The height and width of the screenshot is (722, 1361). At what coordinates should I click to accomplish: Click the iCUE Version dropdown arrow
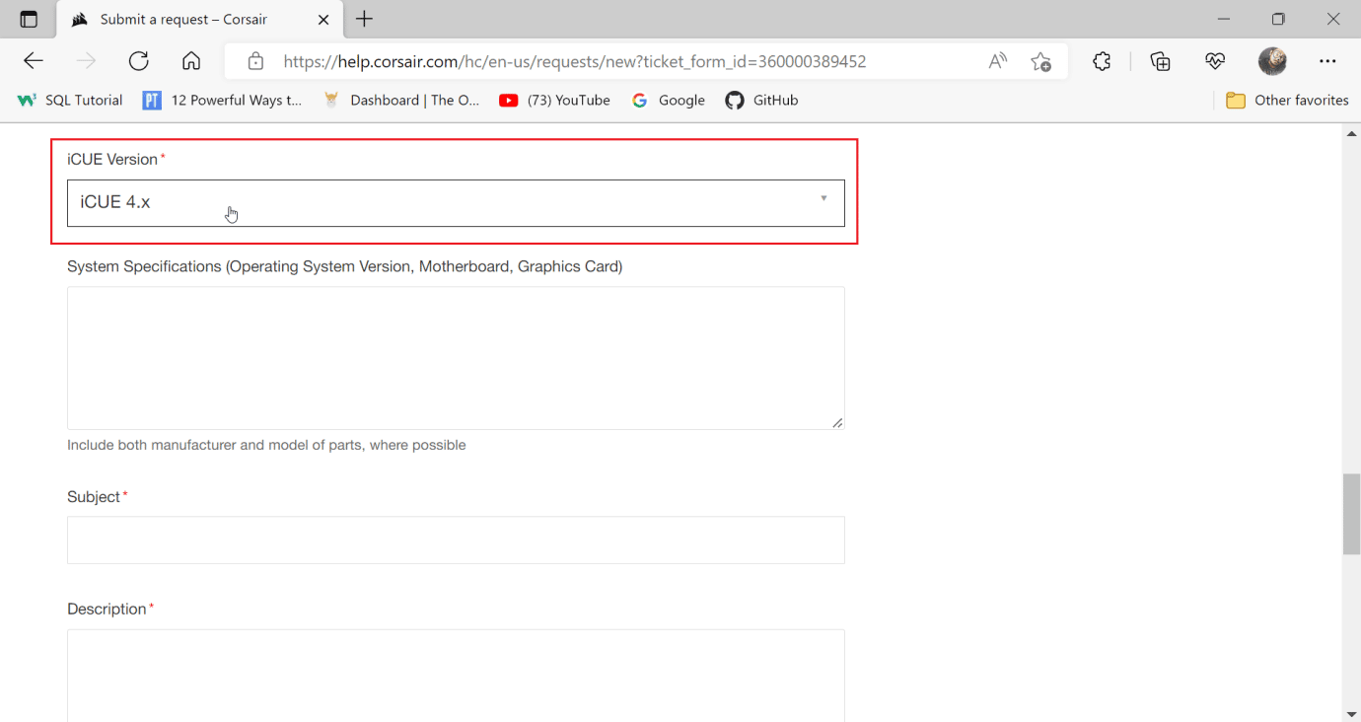point(824,199)
